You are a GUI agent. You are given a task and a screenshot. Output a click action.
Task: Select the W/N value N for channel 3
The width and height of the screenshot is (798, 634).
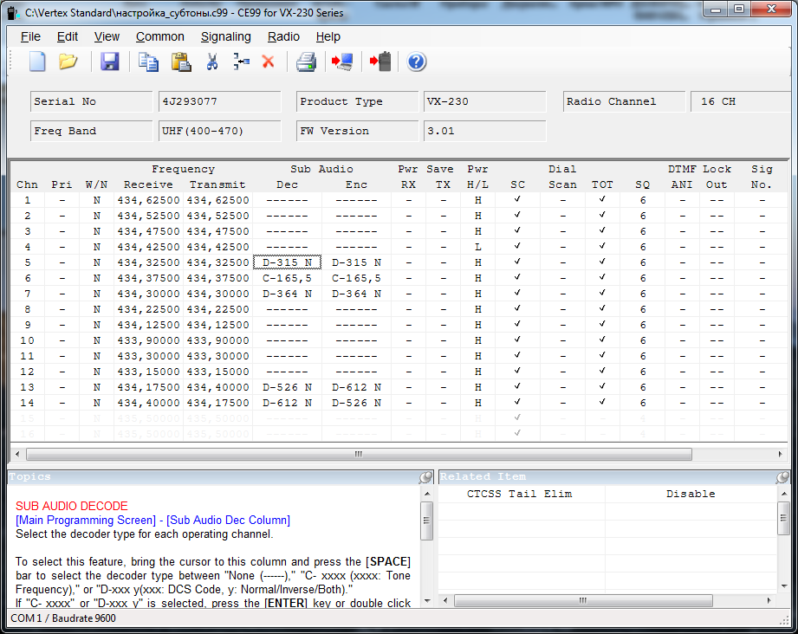97,231
